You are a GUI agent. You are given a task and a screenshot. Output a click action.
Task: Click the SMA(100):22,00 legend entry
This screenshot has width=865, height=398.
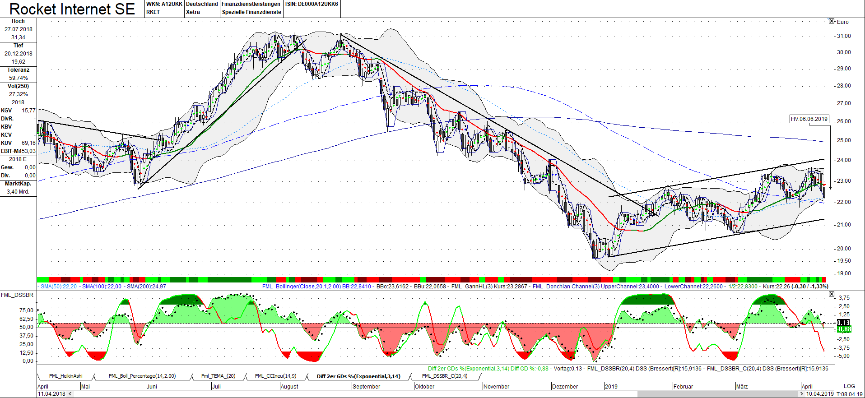[x=102, y=287]
